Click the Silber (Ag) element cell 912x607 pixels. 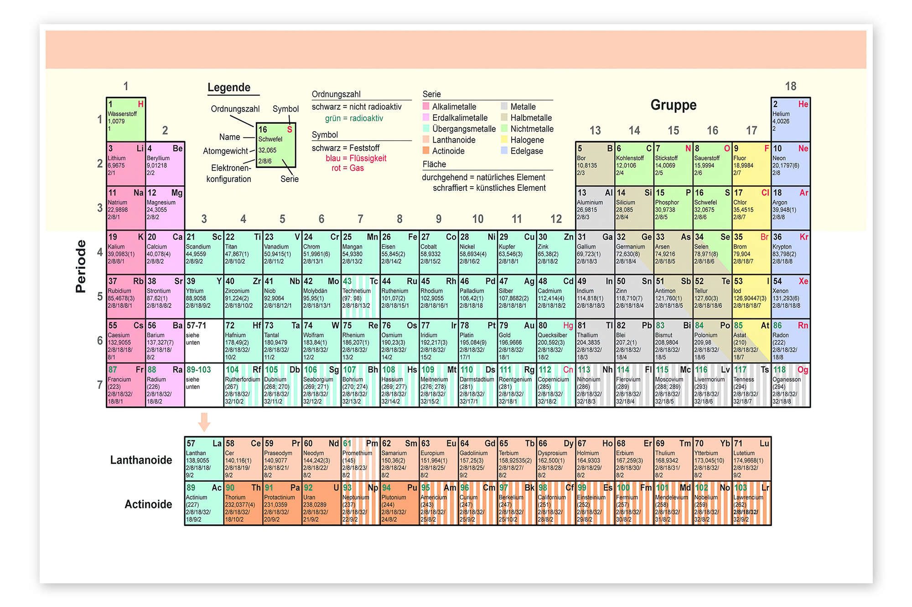point(517,296)
